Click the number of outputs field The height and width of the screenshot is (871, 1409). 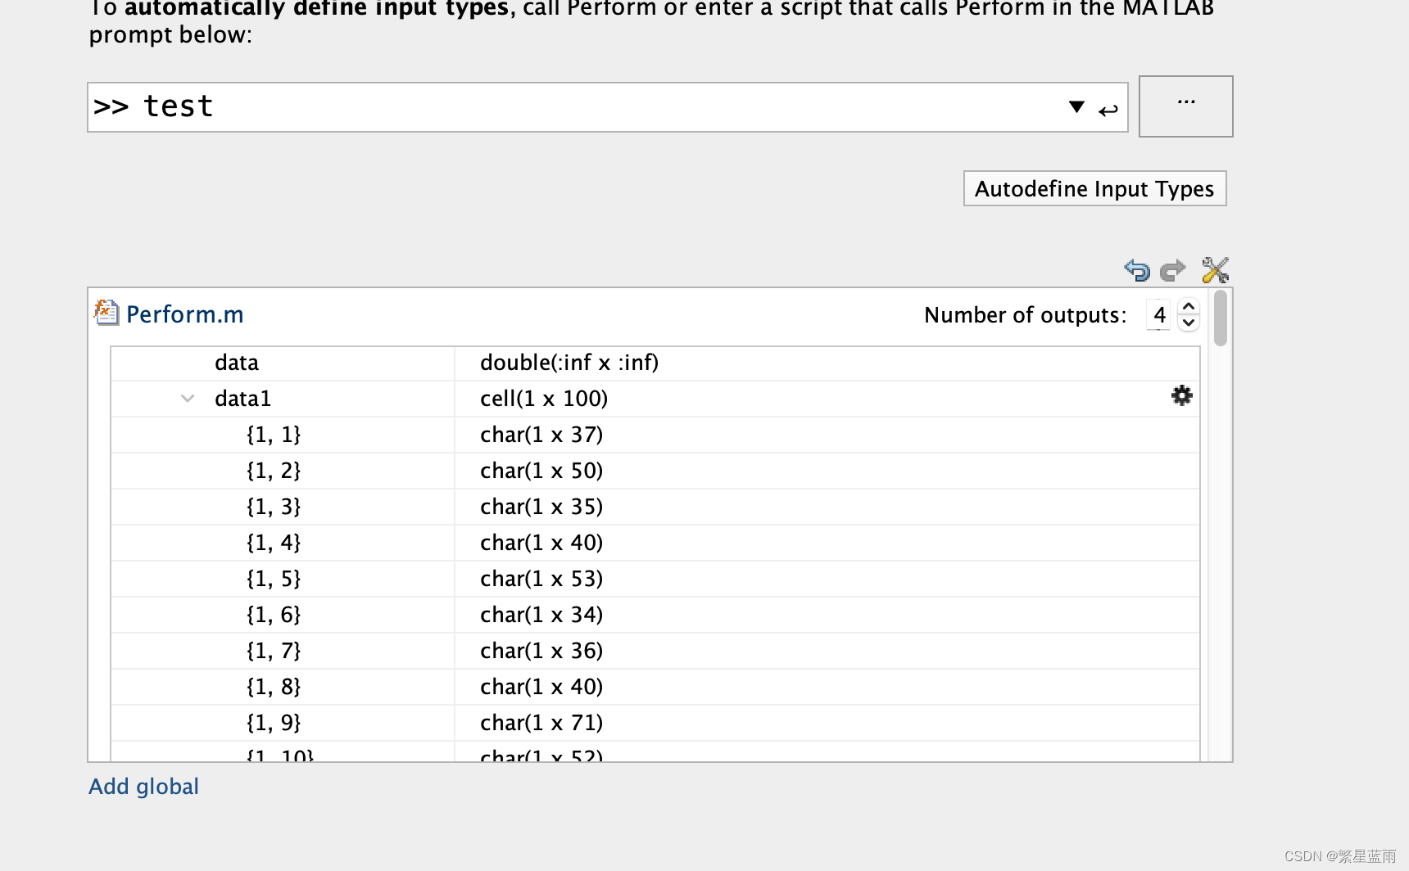pos(1158,315)
